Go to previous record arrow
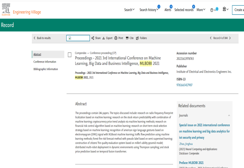244x168 pixels. [x=211, y=38]
